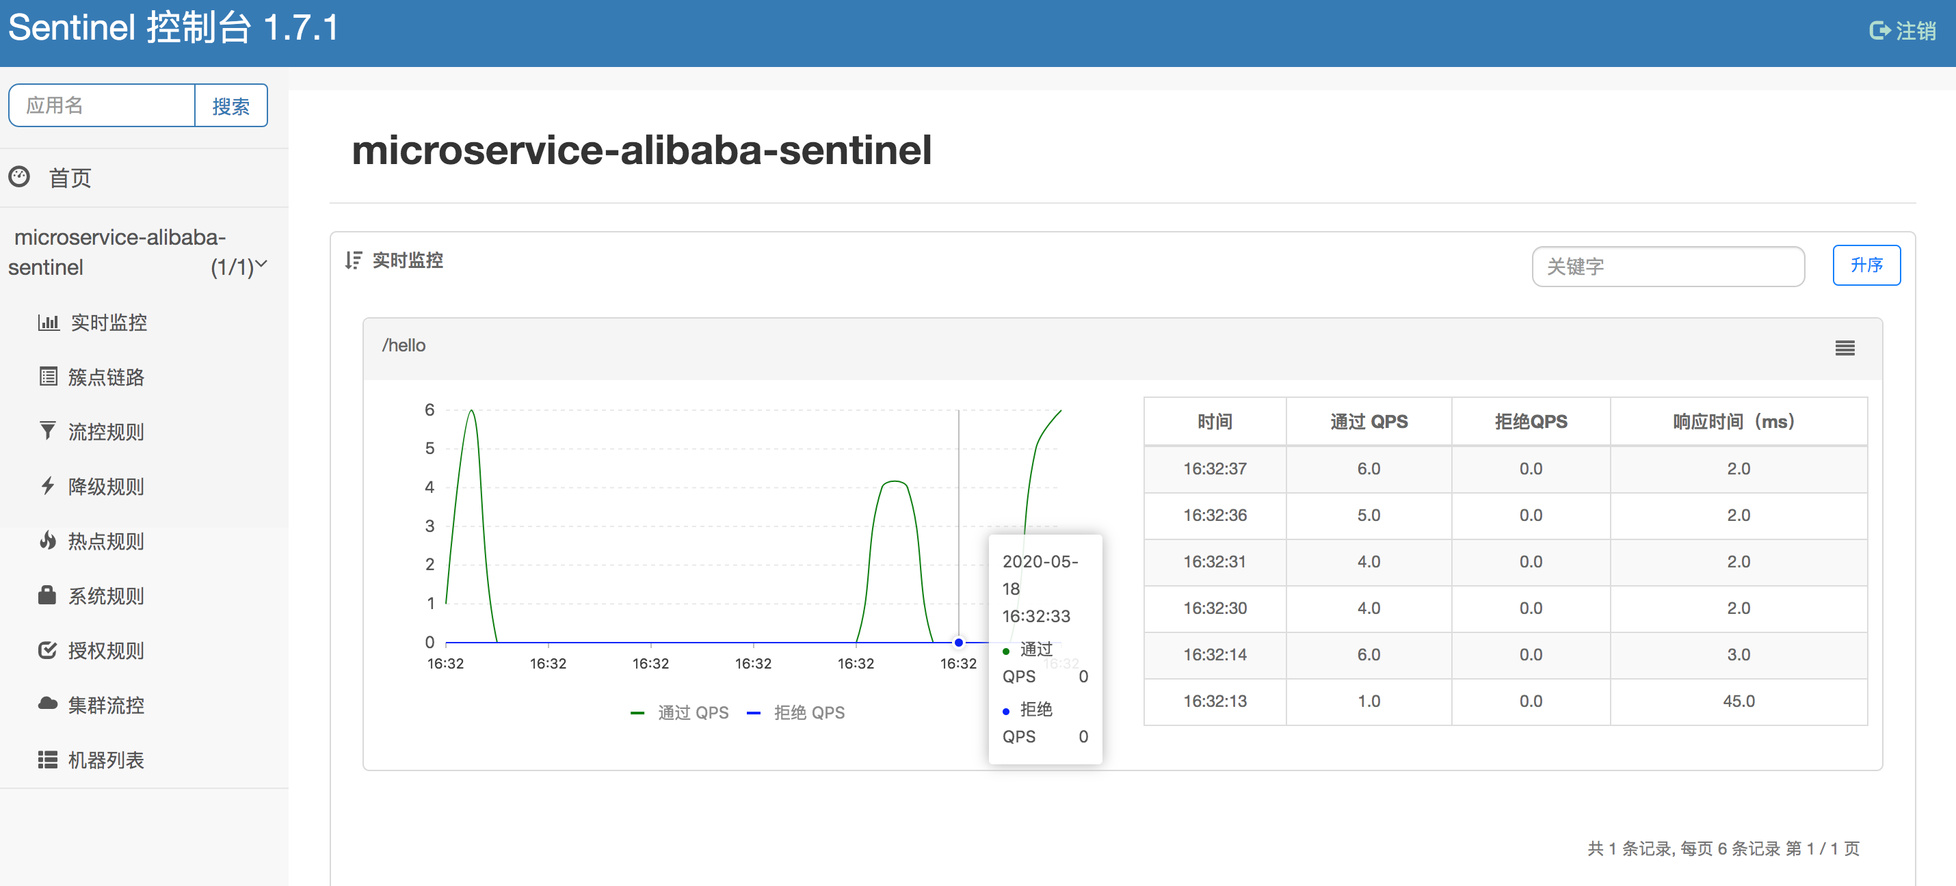Open the hamburger menu on /hello panel
This screenshot has height=886, width=1956.
(x=1845, y=348)
